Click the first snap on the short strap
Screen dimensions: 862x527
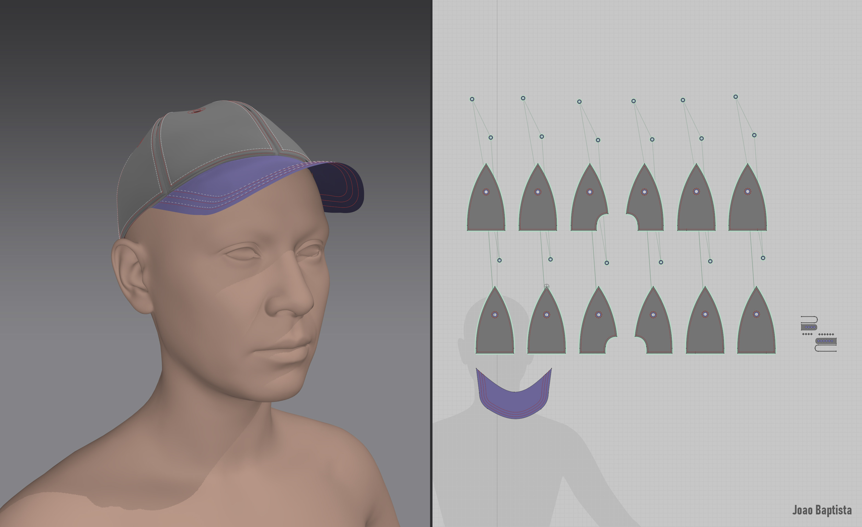[806, 327]
